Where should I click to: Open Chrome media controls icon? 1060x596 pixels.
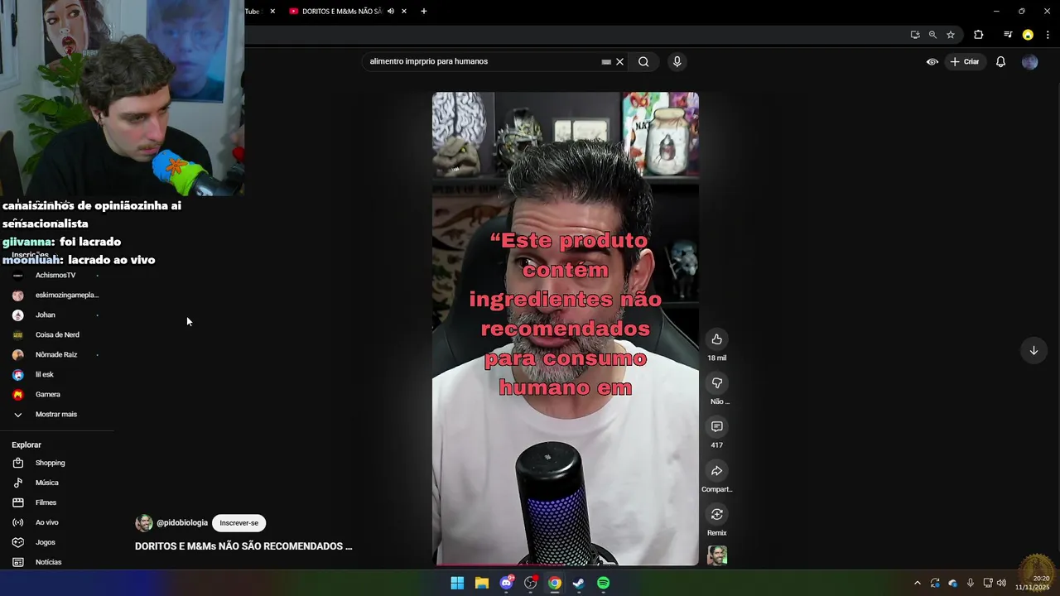1008,35
